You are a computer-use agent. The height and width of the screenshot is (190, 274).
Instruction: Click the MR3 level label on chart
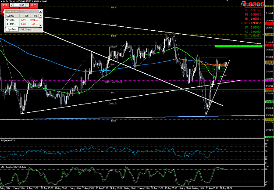coord(114,7)
